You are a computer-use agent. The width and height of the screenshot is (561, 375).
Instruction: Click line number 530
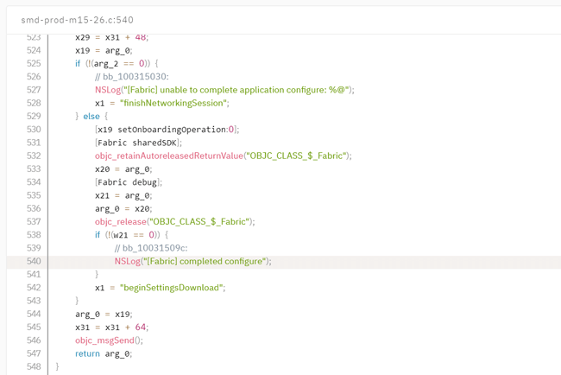click(x=34, y=130)
